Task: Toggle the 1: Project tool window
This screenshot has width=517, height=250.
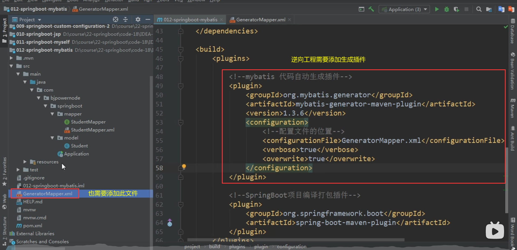Action: [x=4, y=30]
